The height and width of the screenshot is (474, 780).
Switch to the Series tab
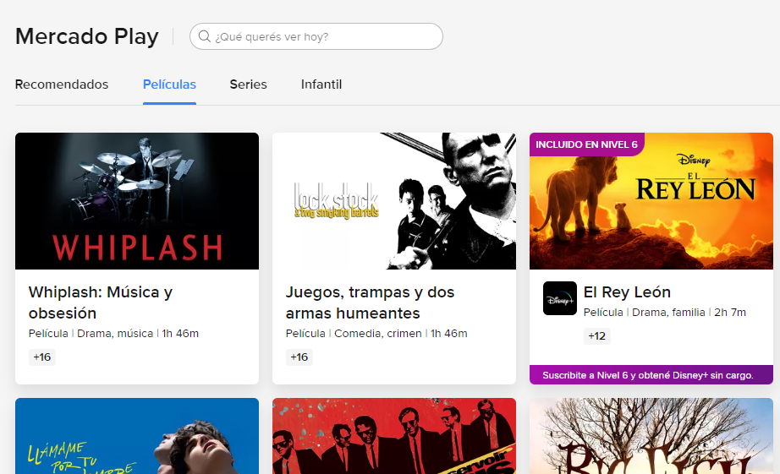pyautogui.click(x=248, y=84)
